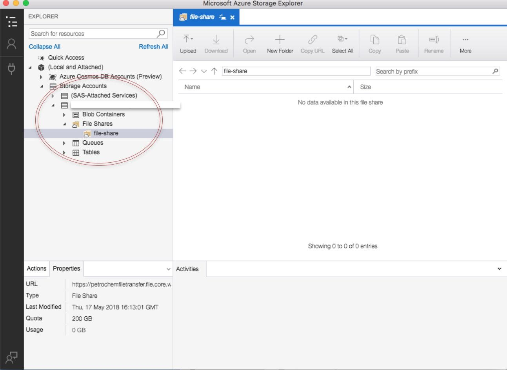Click the Paste toolbar button
This screenshot has height=370, width=507.
pos(402,44)
